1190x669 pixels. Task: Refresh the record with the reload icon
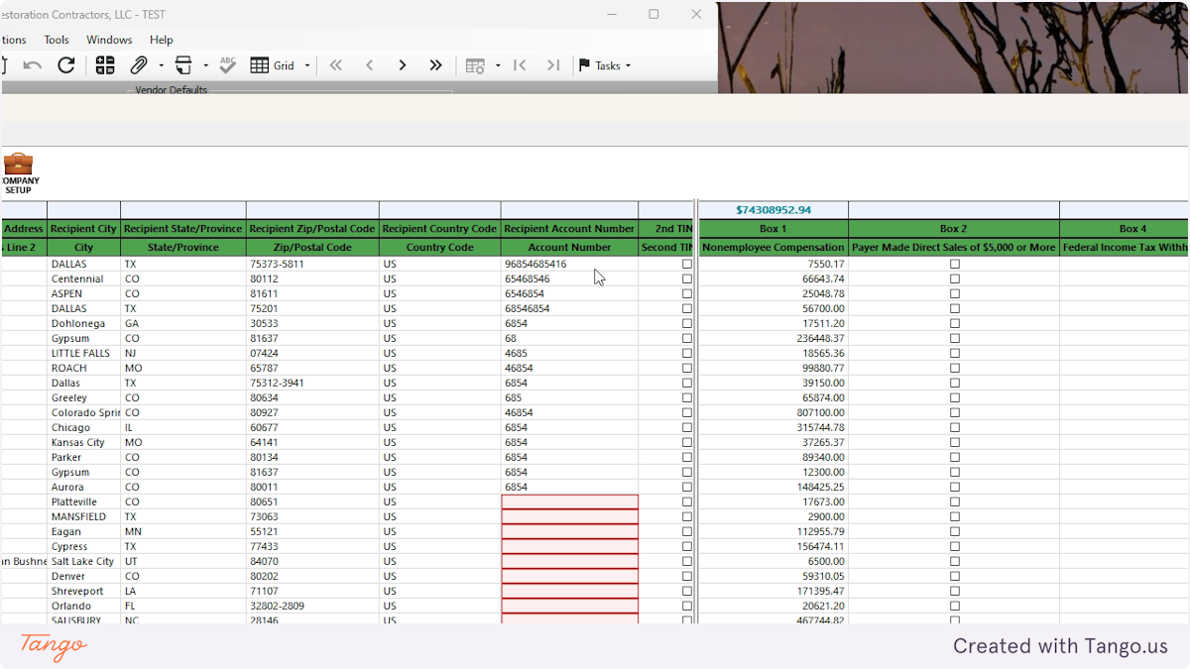tap(66, 65)
